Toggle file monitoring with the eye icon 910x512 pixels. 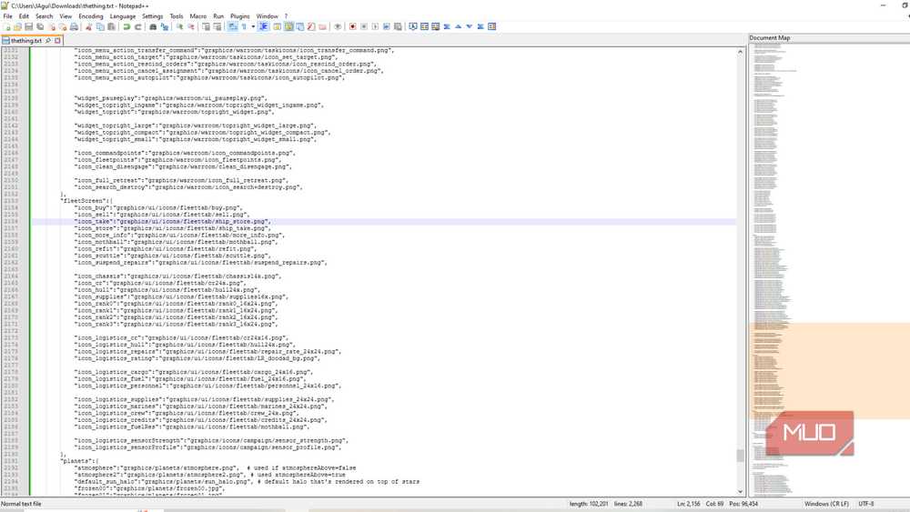click(338, 26)
